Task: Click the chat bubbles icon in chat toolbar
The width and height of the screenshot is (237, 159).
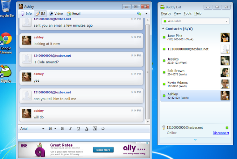Action: 139,14
